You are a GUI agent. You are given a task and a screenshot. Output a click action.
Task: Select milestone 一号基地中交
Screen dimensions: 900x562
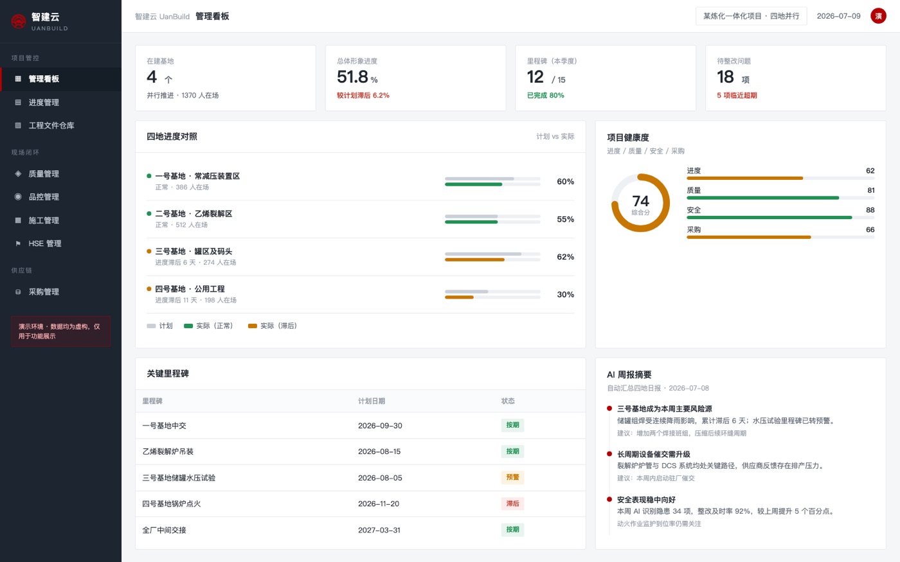pyautogui.click(x=361, y=425)
